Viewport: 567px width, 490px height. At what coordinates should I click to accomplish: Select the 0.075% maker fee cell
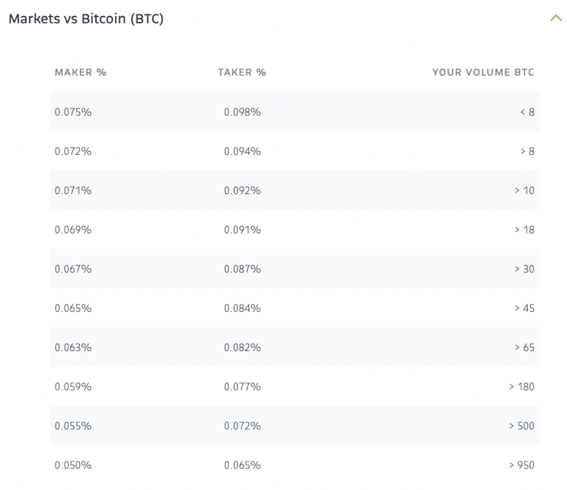73,112
